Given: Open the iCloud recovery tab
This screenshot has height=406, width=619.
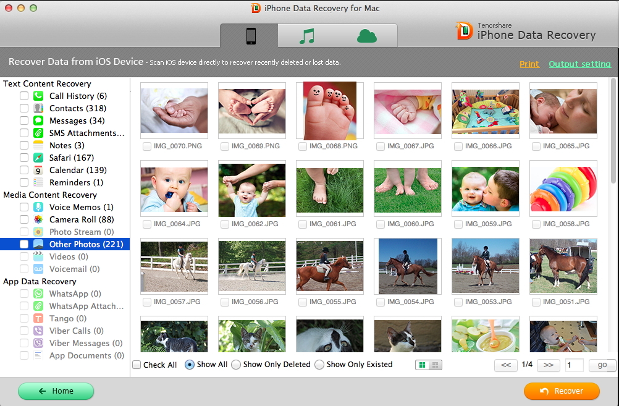Looking at the screenshot, I should pos(367,36).
